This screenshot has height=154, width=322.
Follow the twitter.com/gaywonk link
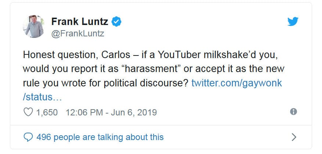[x=237, y=83]
